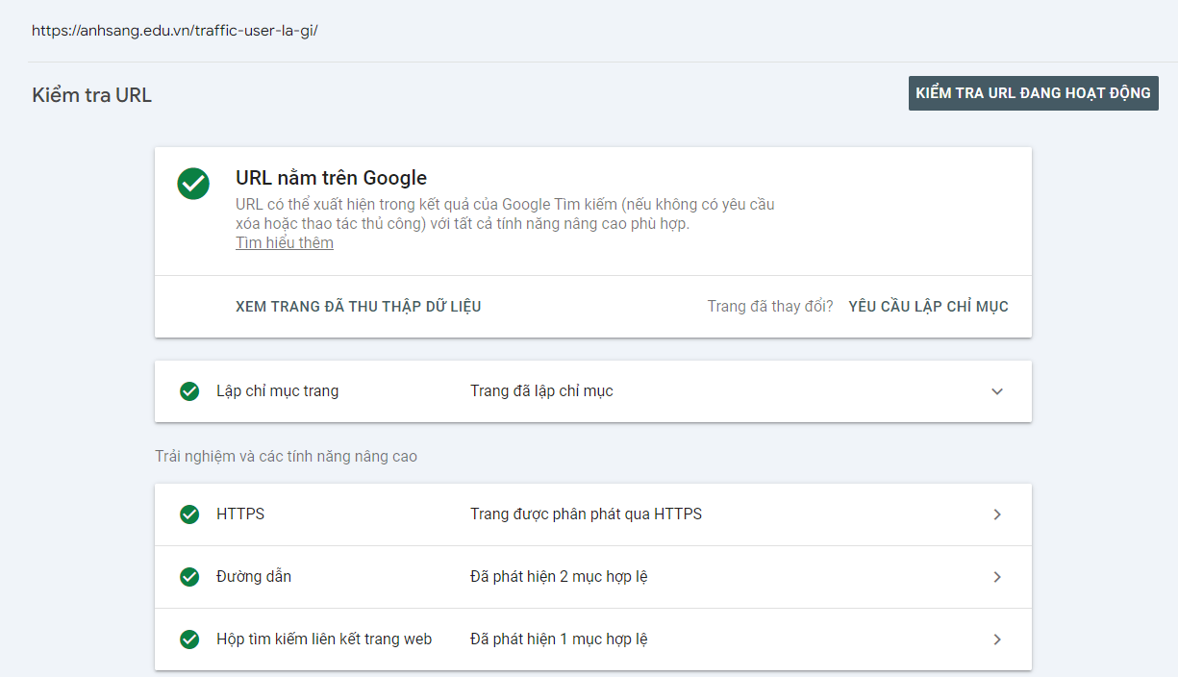Click the URL nằm trên Google title
Screen dimensions: 1178x677
[x=331, y=178]
